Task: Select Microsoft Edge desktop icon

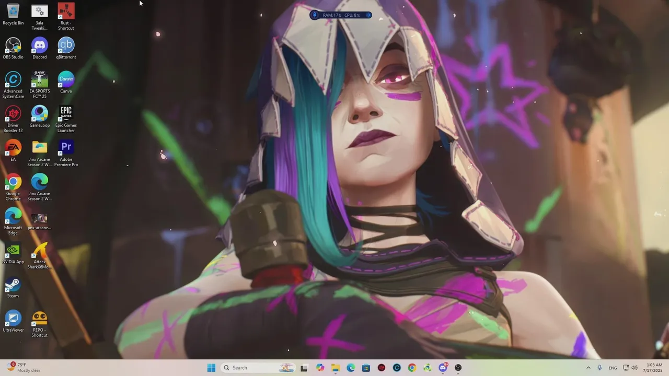Action: [x=13, y=221]
